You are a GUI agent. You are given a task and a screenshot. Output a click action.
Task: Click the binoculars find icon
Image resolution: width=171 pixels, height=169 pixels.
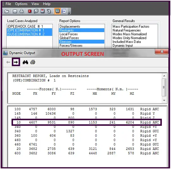pos(25,62)
